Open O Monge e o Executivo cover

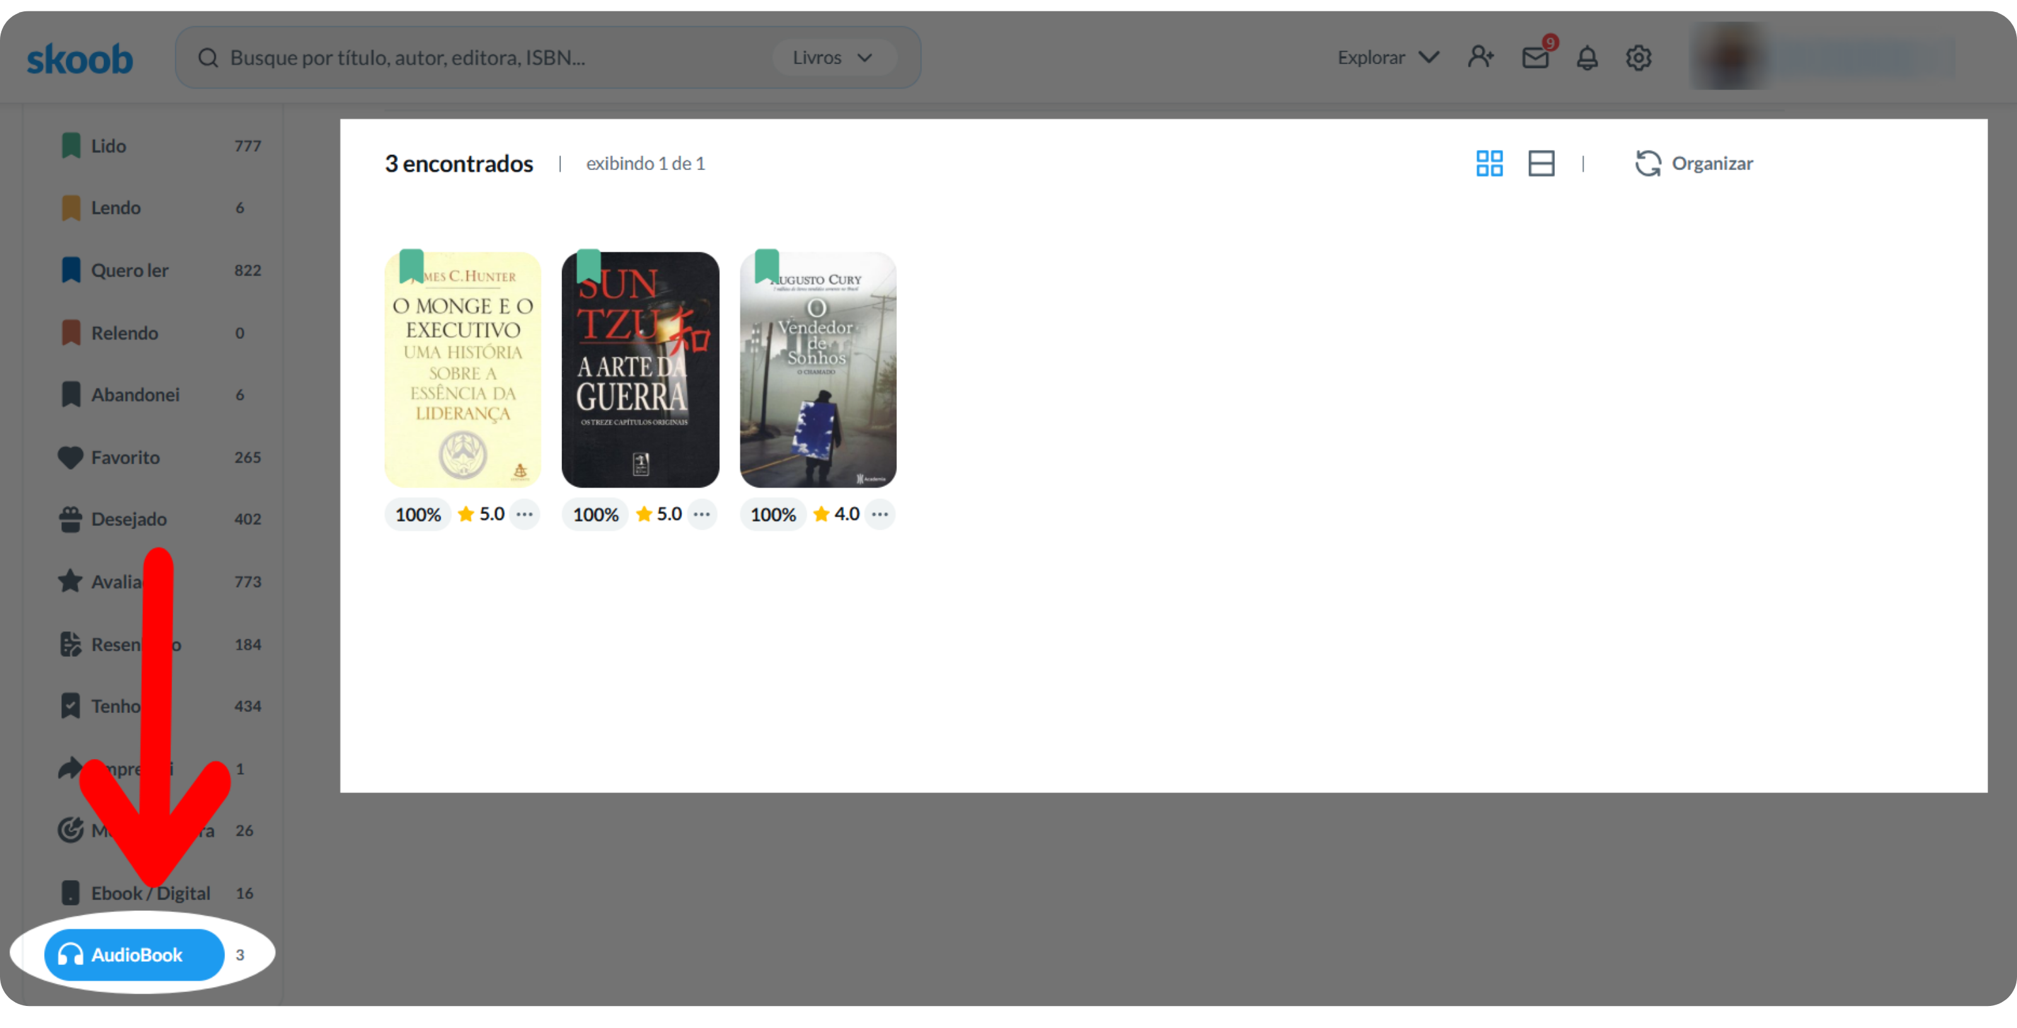tap(463, 370)
